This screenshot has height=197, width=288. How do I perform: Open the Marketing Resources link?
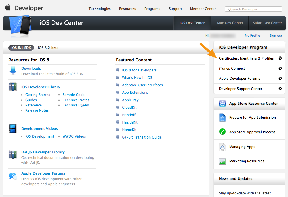247,161
